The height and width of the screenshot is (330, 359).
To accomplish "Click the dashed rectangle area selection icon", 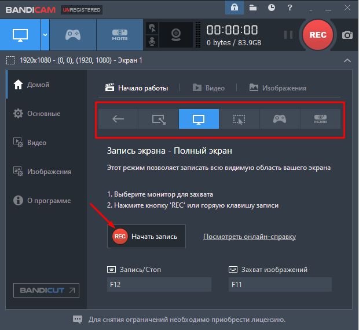I will click(10, 60).
